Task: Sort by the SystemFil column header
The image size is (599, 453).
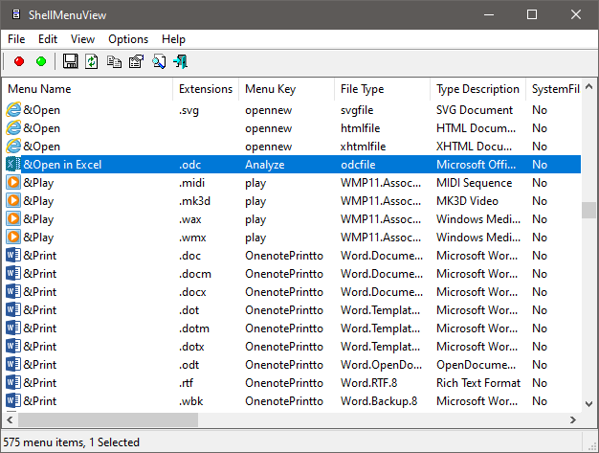Action: tap(554, 89)
